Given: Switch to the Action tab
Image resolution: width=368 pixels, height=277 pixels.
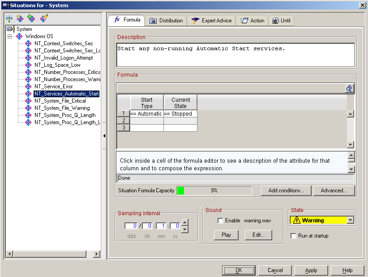Looking at the screenshot, I should click(x=252, y=21).
